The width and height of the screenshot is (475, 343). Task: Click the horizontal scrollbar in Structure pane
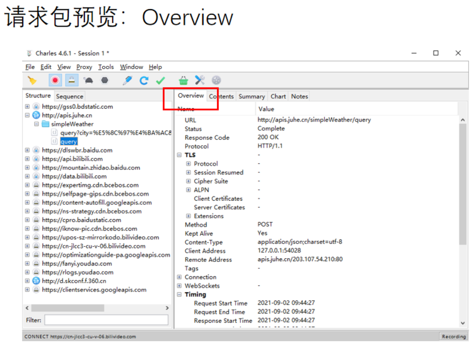click(x=68, y=308)
